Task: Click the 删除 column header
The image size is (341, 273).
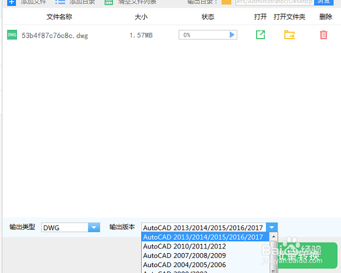Action: coord(326,17)
